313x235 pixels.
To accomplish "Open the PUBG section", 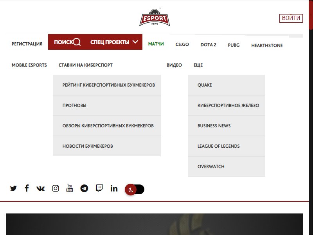I will click(x=234, y=45).
